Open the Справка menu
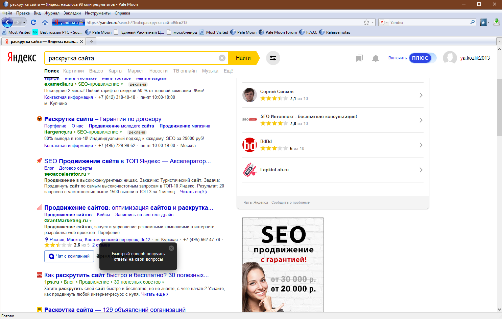Screen dimensions: 502x319 [122, 13]
